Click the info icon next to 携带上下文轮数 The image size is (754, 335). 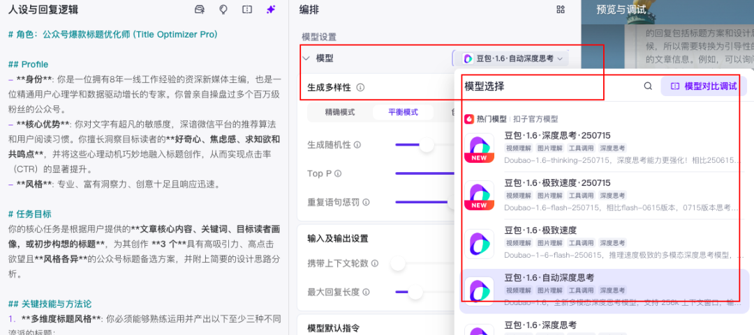pyautogui.click(x=375, y=263)
